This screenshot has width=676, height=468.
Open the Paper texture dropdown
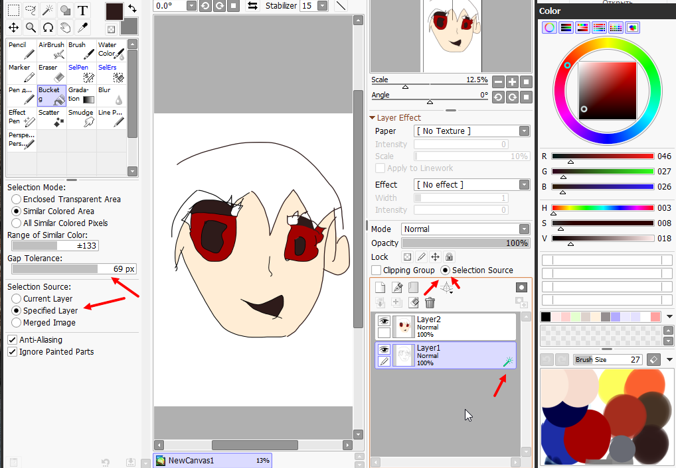(x=524, y=131)
